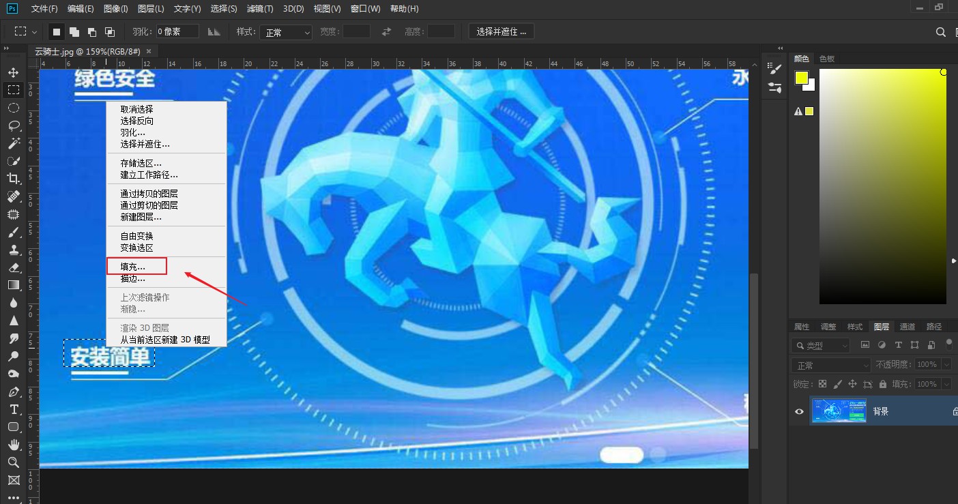Screen dimensions: 958x504
Task: Switch to the 通道 tab
Action: pyautogui.click(x=908, y=327)
